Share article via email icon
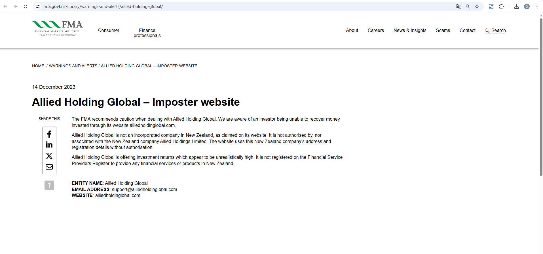The width and height of the screenshot is (543, 254). pyautogui.click(x=49, y=167)
